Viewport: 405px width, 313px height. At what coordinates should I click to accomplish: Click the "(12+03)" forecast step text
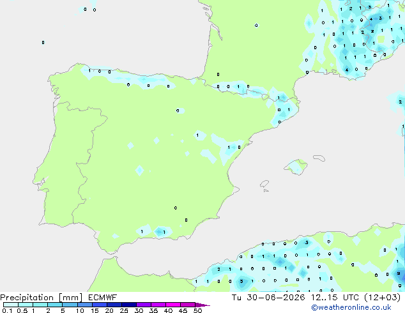(x=383, y=298)
